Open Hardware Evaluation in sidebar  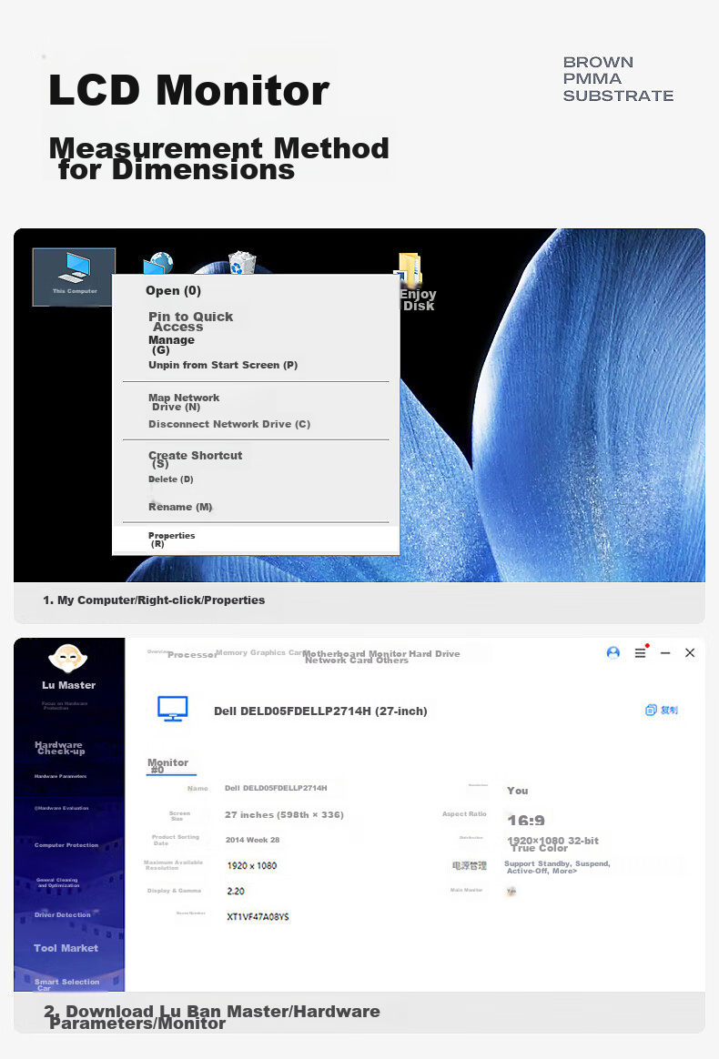(62, 808)
